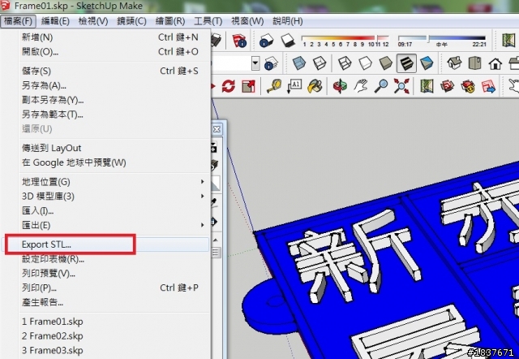Open the 檢視(V) menu
The width and height of the screenshot is (519, 359).
coord(93,21)
